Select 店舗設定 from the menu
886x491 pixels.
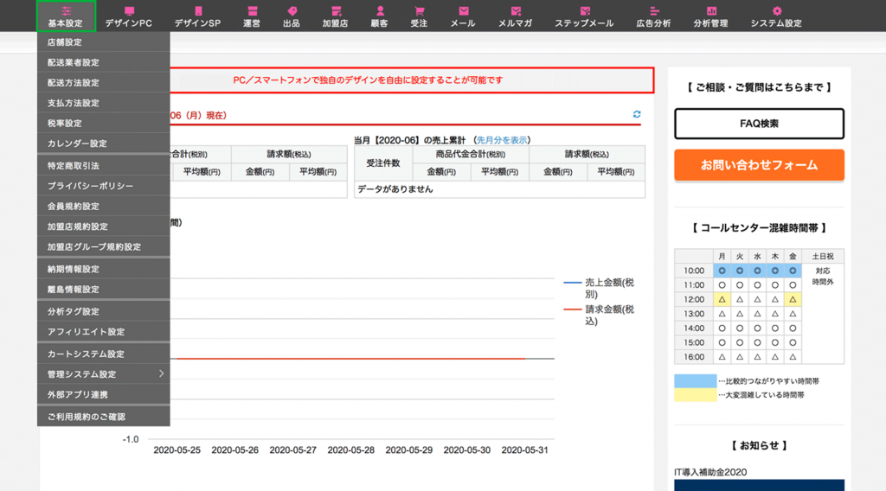[x=65, y=42]
